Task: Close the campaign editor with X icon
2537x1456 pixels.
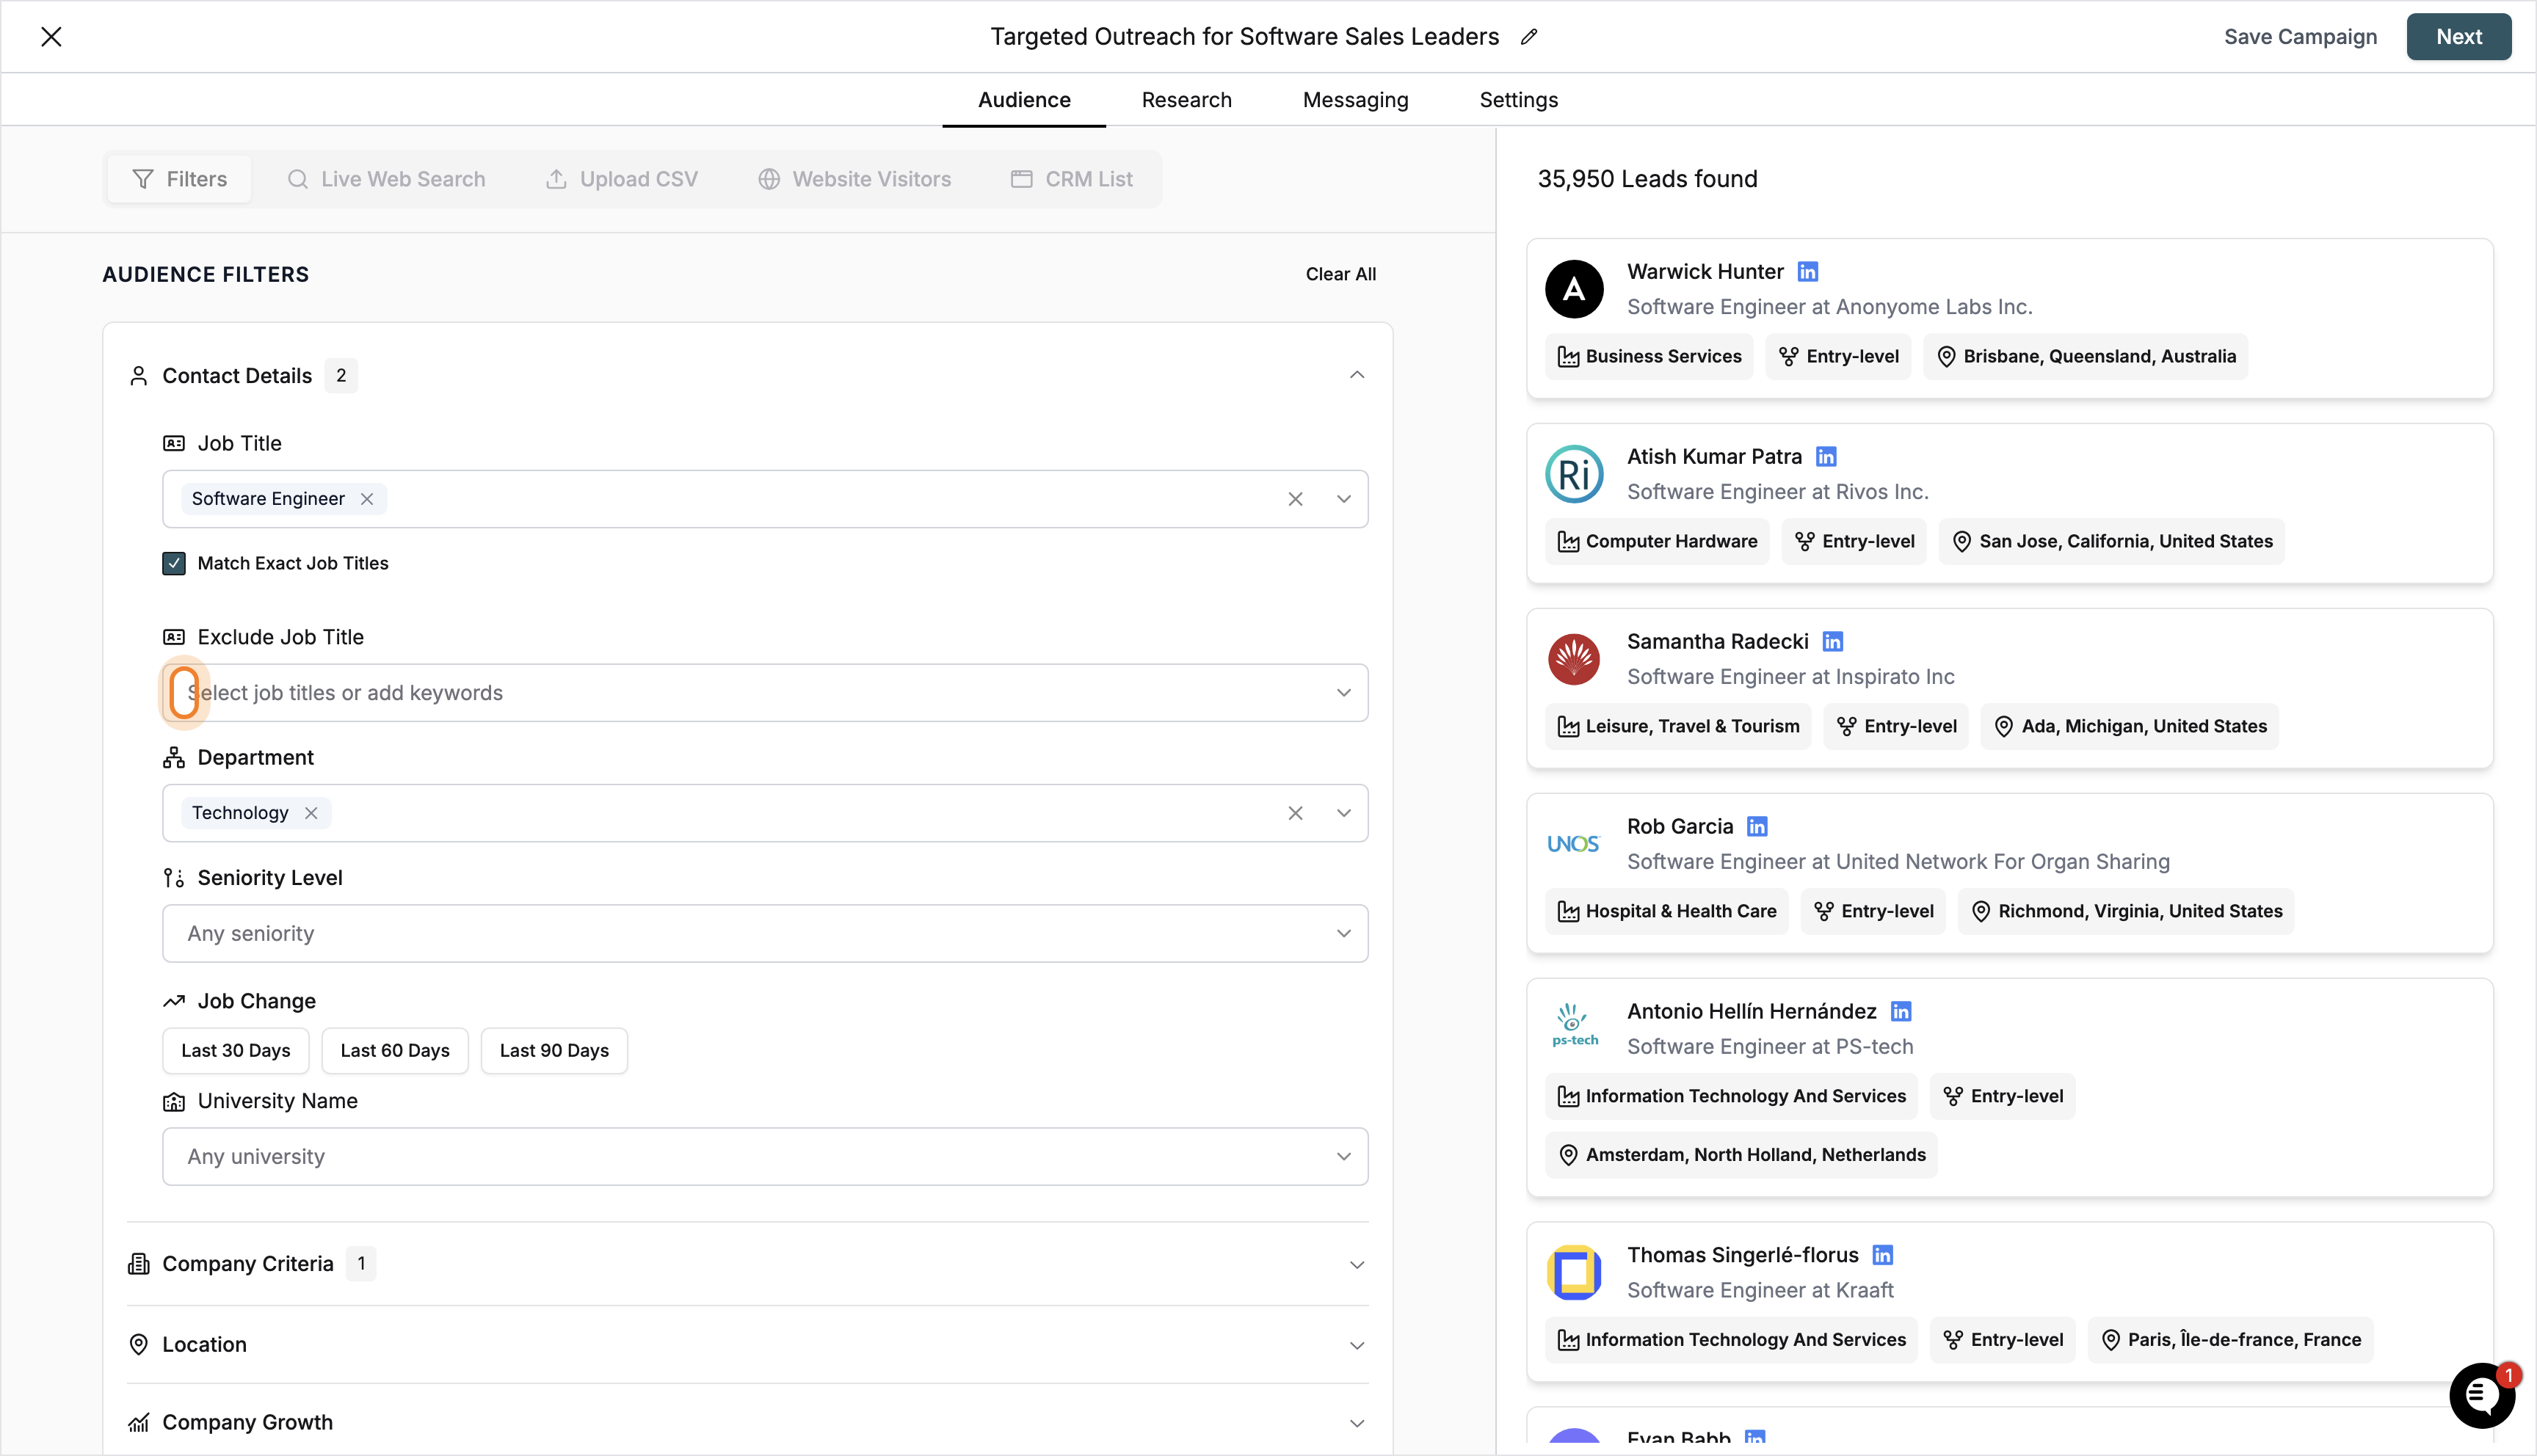Action: 51,37
